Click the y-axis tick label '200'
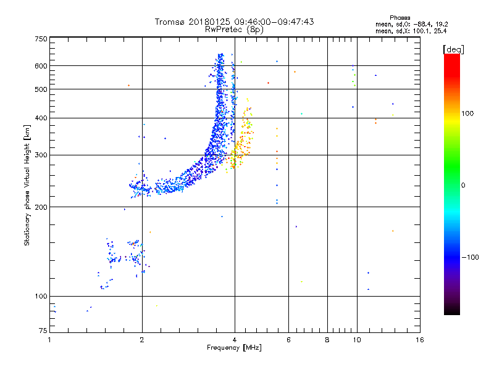 [x=41, y=207]
